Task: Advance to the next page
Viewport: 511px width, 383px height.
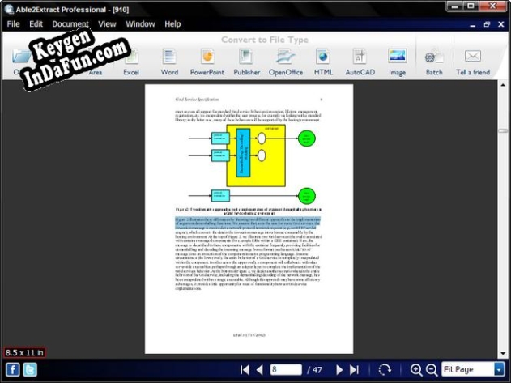Action: pyautogui.click(x=339, y=369)
